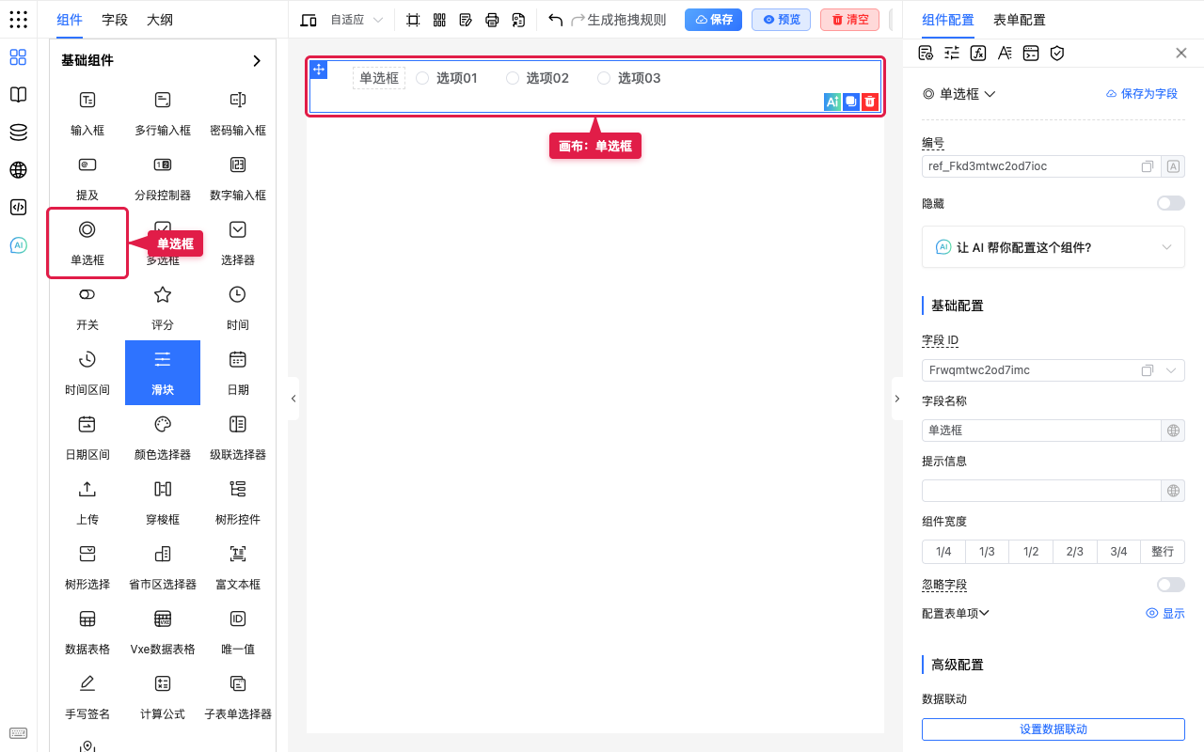
Task: Select the 富文本框 component
Action: coord(238,567)
